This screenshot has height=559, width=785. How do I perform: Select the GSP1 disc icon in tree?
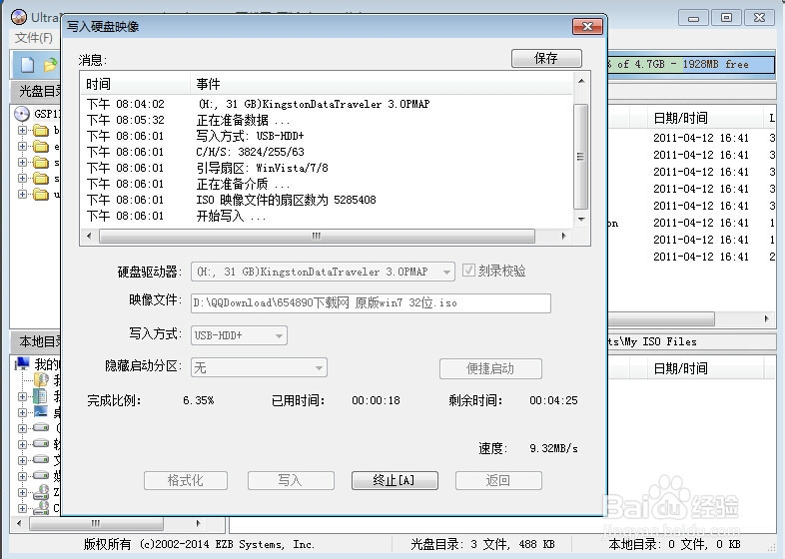[22, 114]
